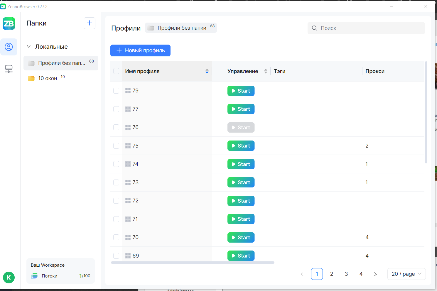Start profile 75
437x291 pixels.
click(241, 146)
